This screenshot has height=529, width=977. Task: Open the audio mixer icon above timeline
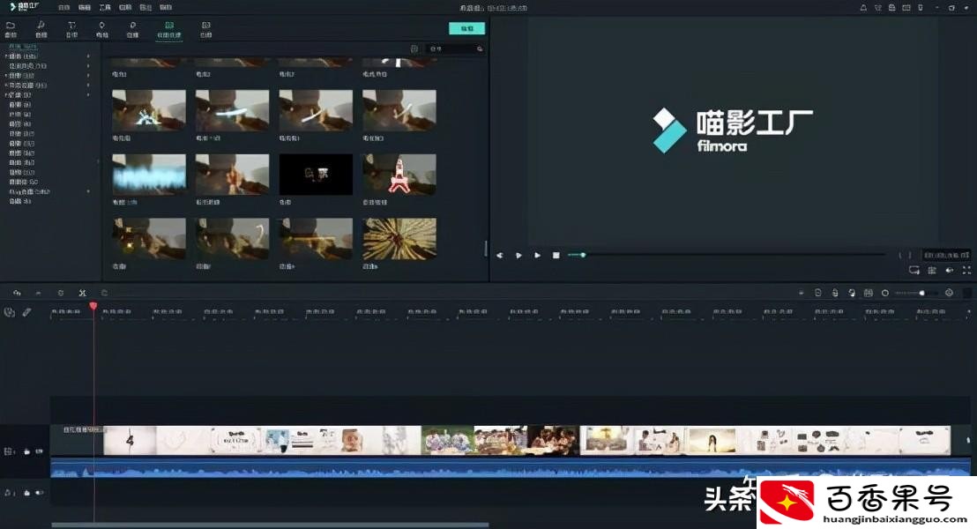point(852,293)
